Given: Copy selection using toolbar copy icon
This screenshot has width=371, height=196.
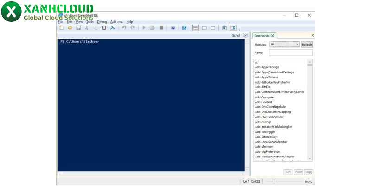Looking at the screenshot, I should click(96, 28).
